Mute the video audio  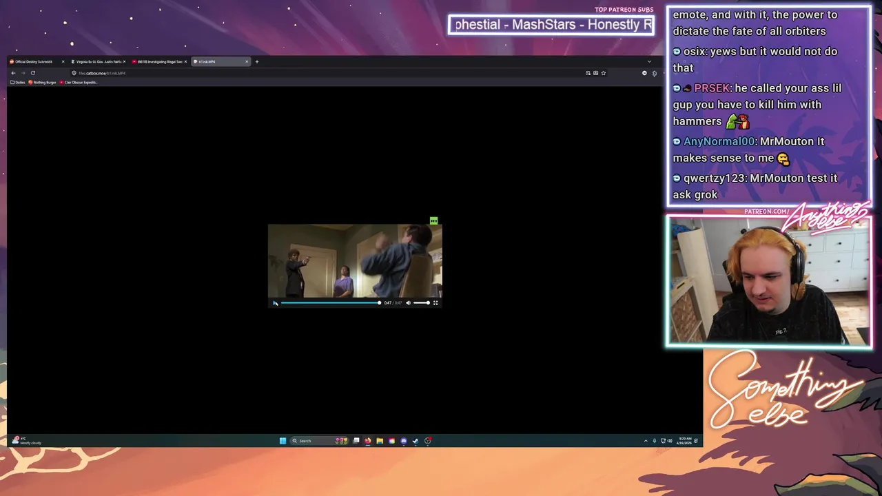(408, 303)
